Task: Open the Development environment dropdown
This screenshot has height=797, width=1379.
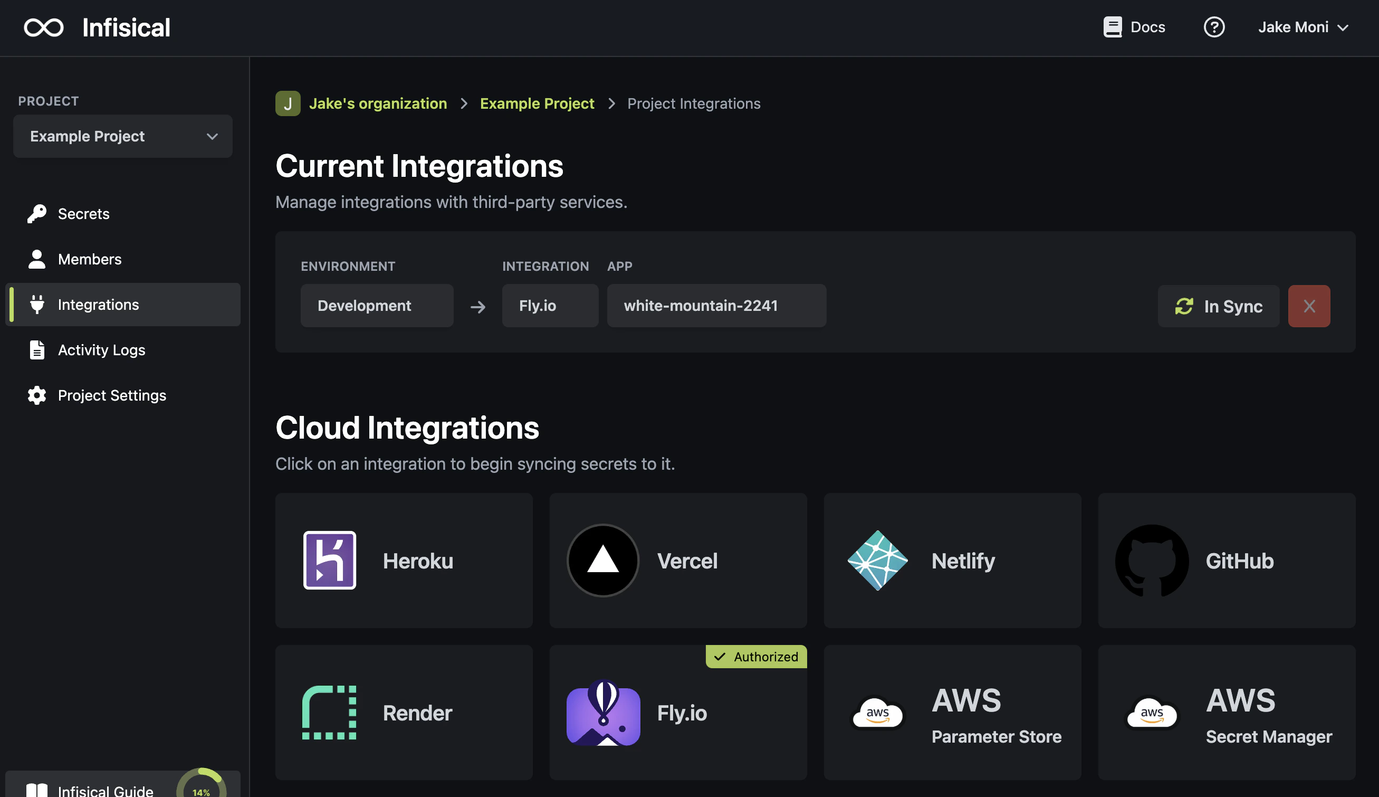Action: tap(377, 306)
